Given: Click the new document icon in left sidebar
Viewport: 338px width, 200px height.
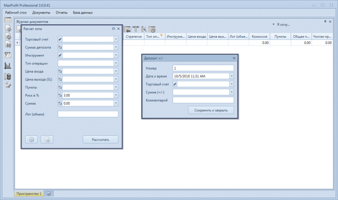Looking at the screenshot, I should pos(8,28).
